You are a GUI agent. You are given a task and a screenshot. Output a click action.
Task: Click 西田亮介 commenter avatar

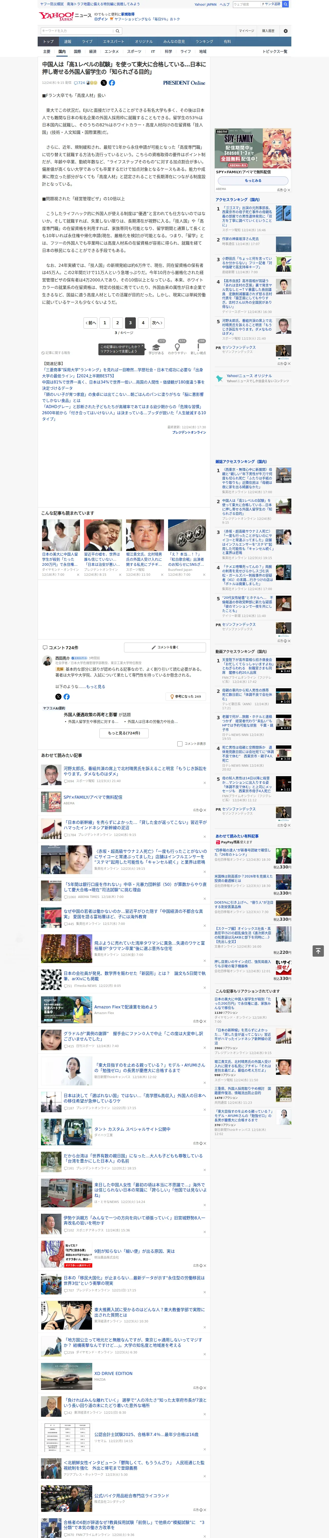(47, 660)
